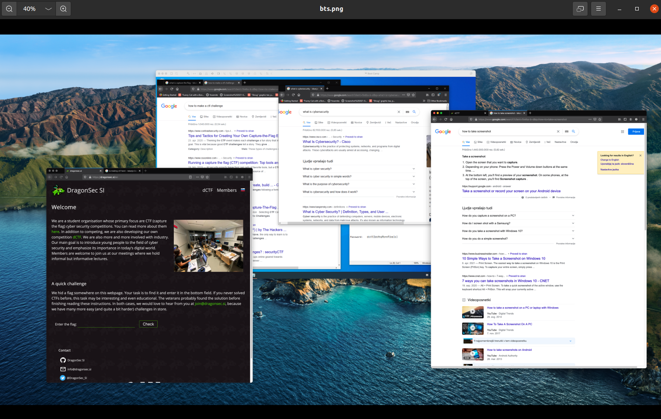Zoom out using the magnifier minus icon
The image size is (661, 419).
tap(9, 9)
